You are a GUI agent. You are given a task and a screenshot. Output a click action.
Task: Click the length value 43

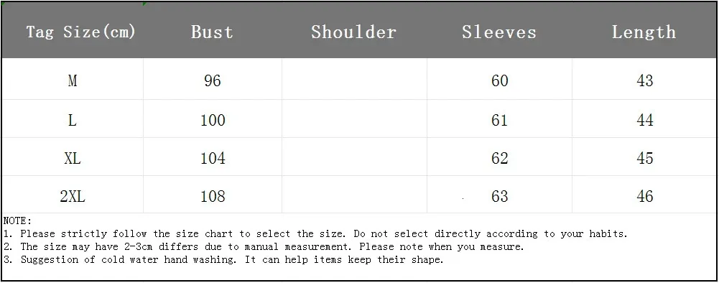645,80
